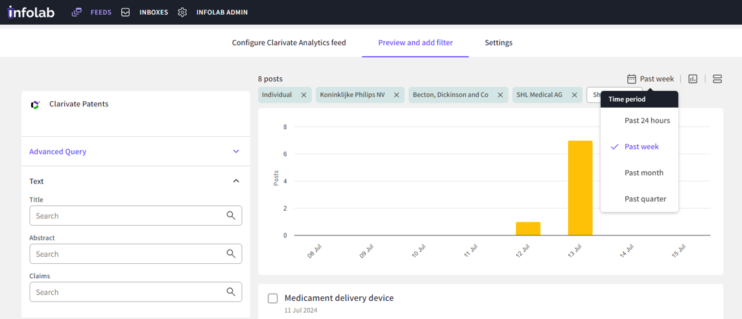This screenshot has width=742, height=319.
Task: Click the Infolab Admin gear icon
Action: (182, 12)
